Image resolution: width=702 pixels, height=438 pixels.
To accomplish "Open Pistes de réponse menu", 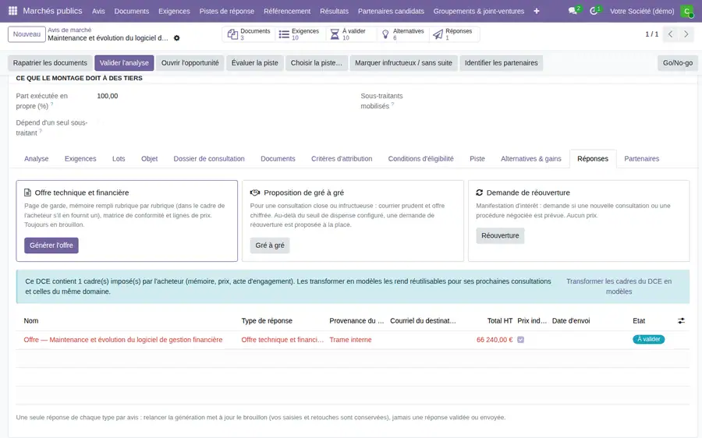I will pyautogui.click(x=226, y=11).
